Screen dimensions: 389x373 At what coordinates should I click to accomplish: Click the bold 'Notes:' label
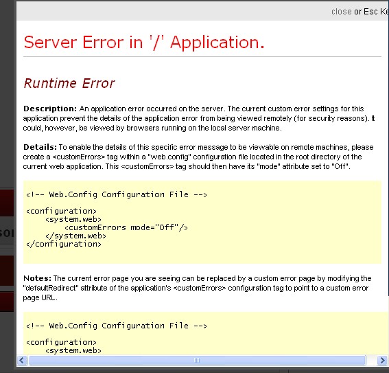[x=37, y=278]
